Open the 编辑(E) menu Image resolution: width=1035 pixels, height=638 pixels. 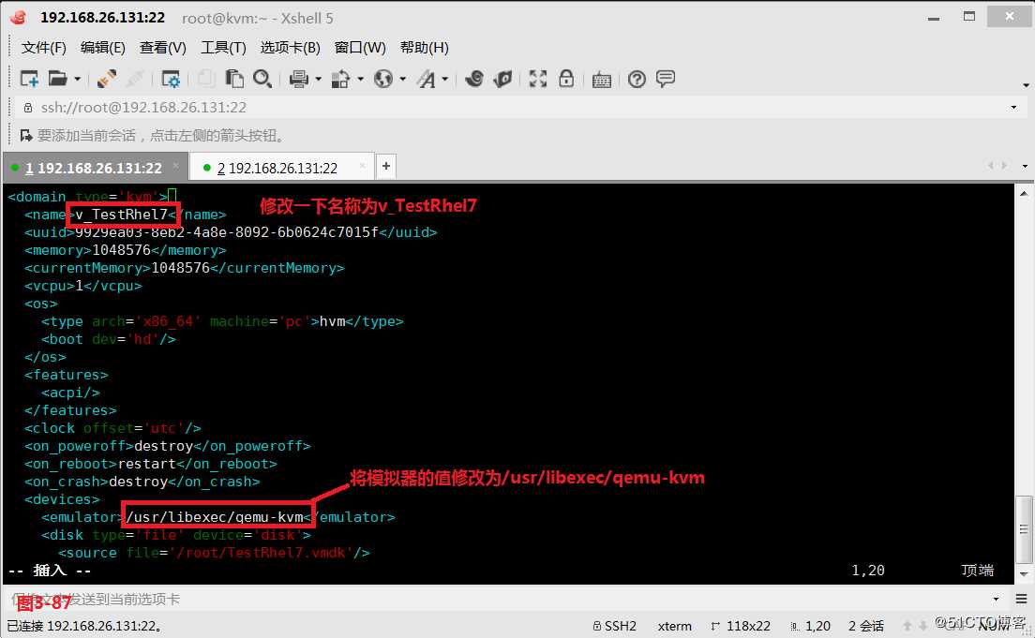coord(103,48)
